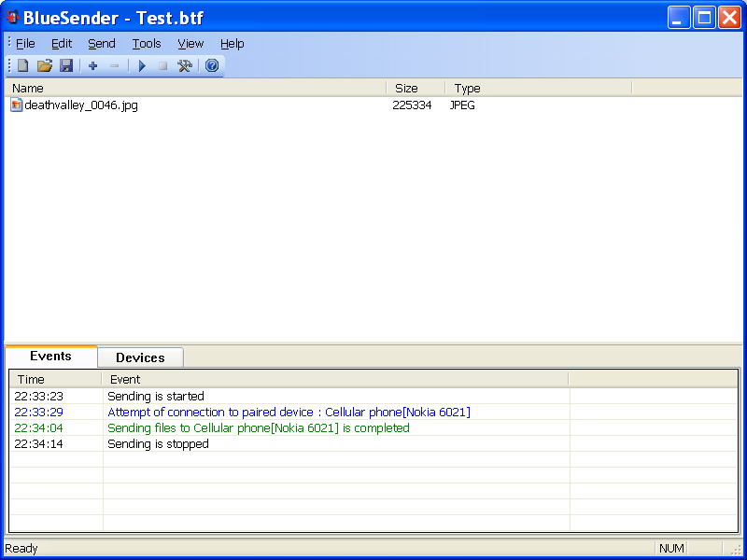Click the Ready status bar text

point(21,549)
